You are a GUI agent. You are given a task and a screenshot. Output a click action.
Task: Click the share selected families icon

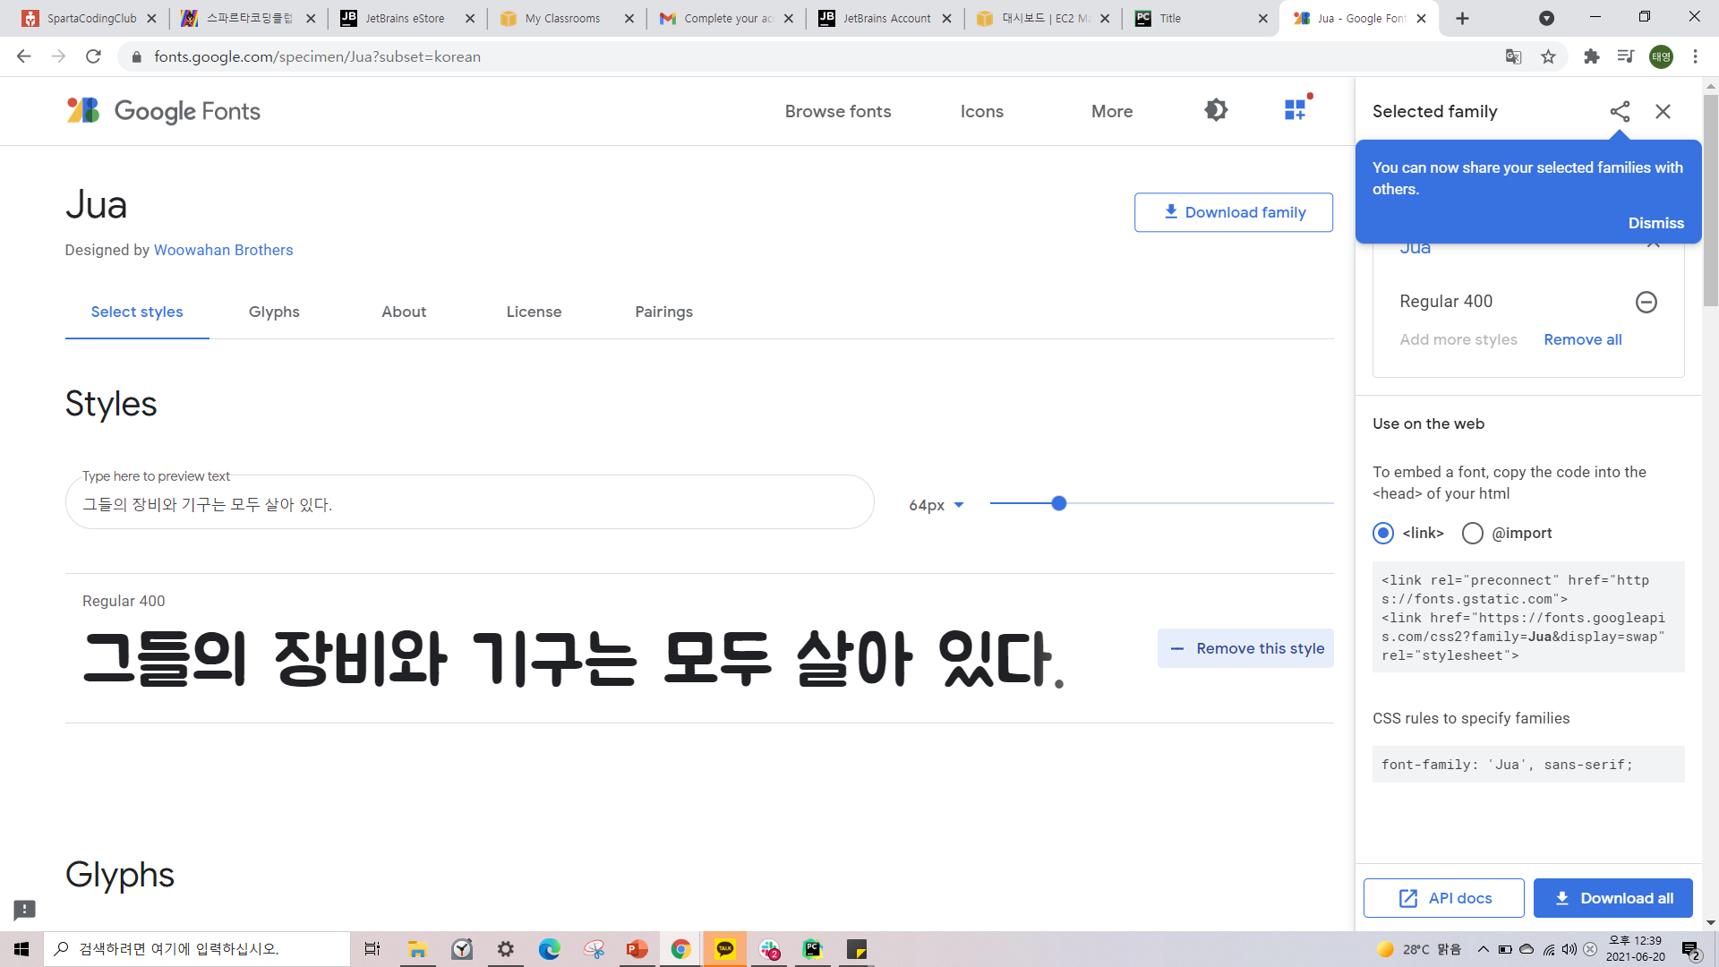(1620, 111)
